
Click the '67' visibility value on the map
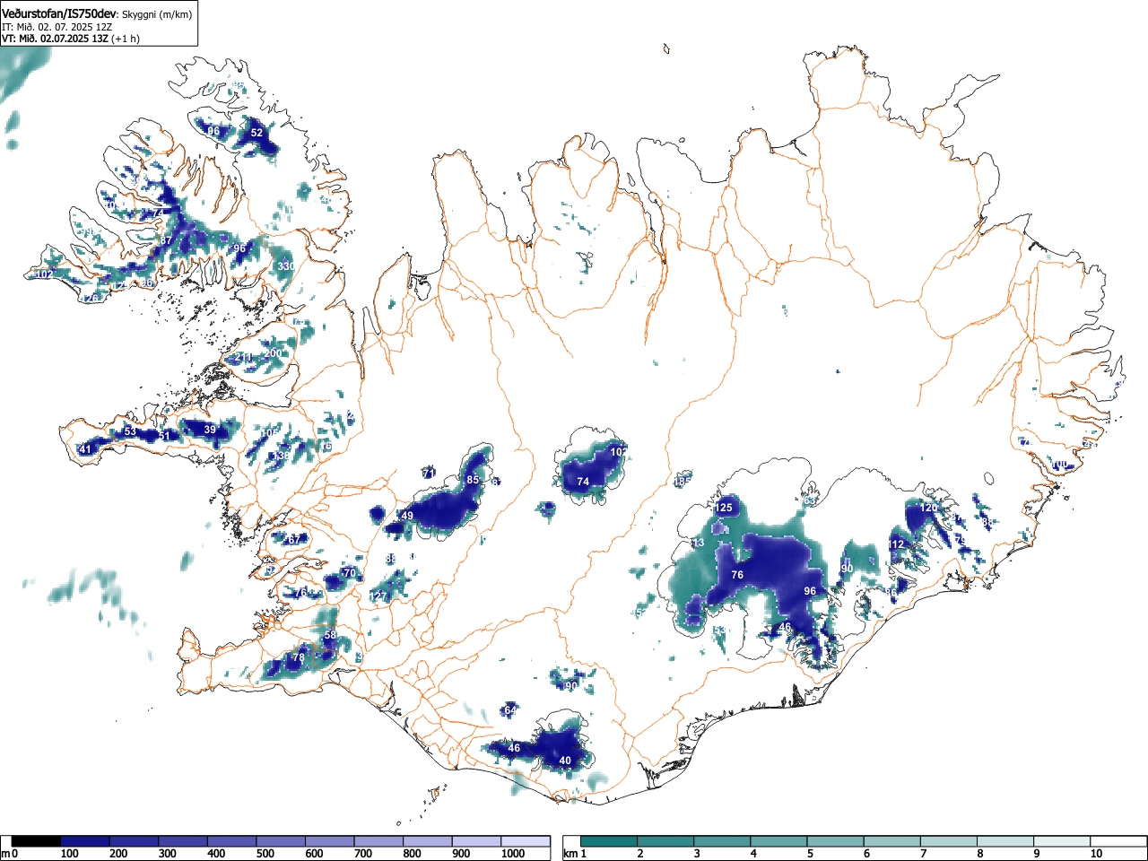tap(293, 539)
